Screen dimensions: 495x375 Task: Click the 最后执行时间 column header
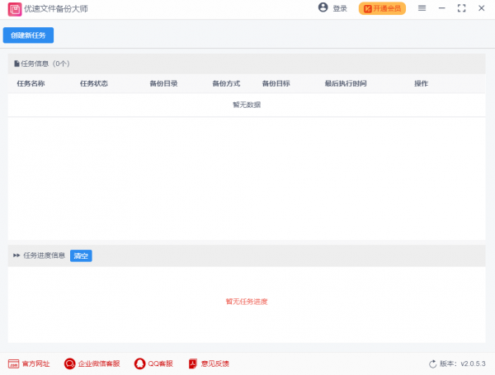click(x=346, y=83)
